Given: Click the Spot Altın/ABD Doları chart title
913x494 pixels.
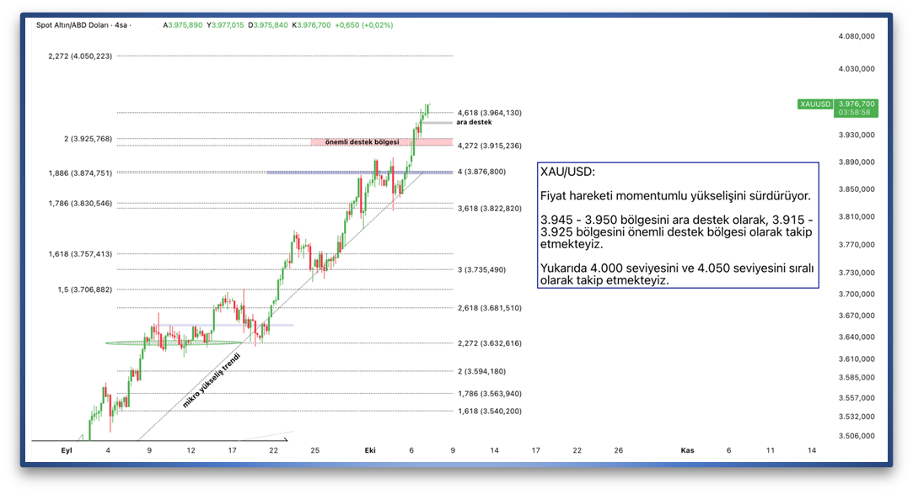Looking at the screenshot, I should pyautogui.click(x=83, y=25).
